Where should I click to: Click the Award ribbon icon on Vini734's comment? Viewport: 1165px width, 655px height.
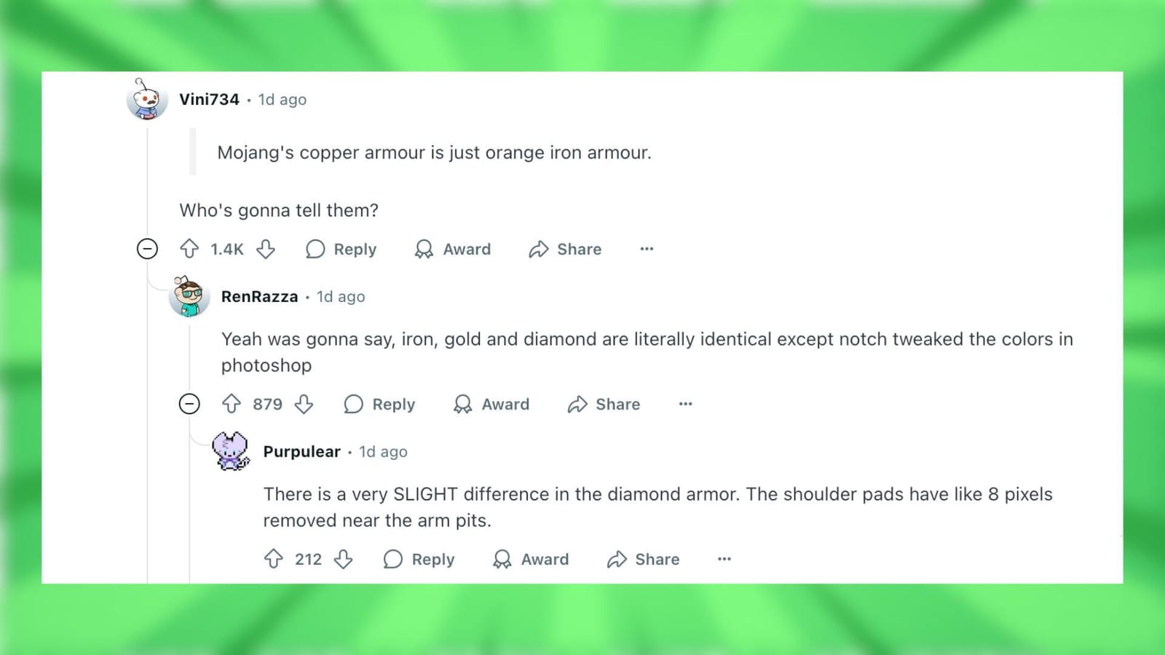click(x=423, y=249)
